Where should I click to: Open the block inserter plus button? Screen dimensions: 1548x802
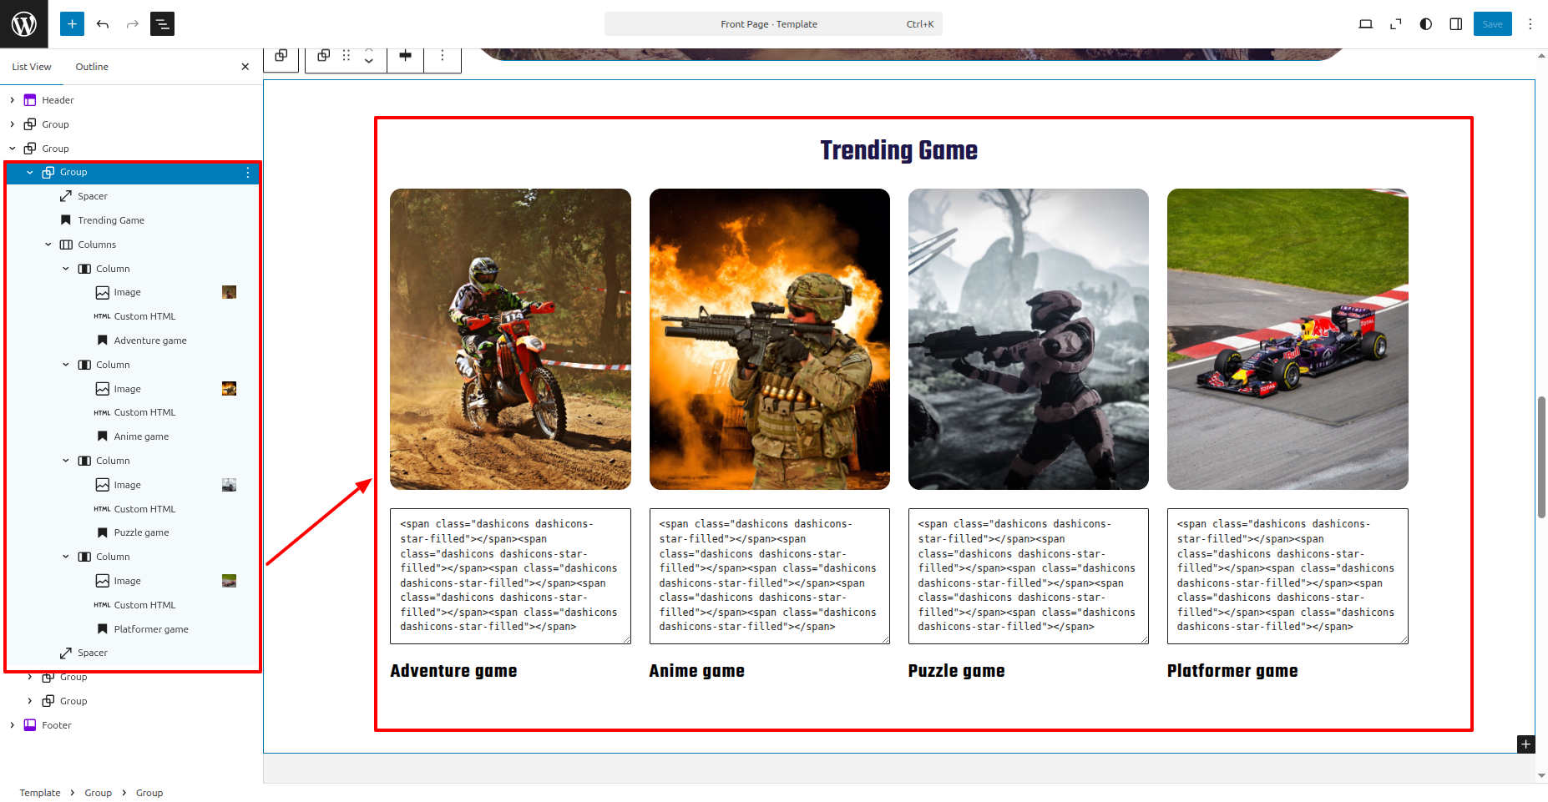(x=72, y=24)
